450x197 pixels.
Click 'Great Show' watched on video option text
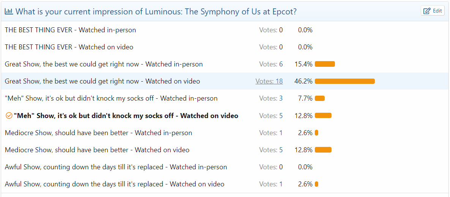coord(102,81)
